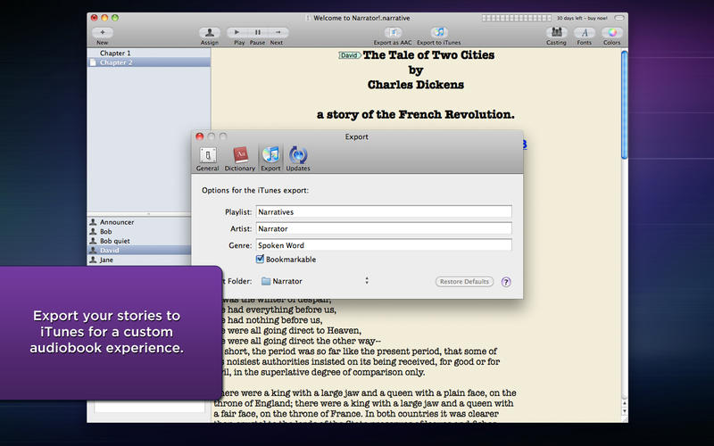This screenshot has width=714, height=446.
Task: Click the 'Charles Dickens' heading text
Action: point(416,85)
